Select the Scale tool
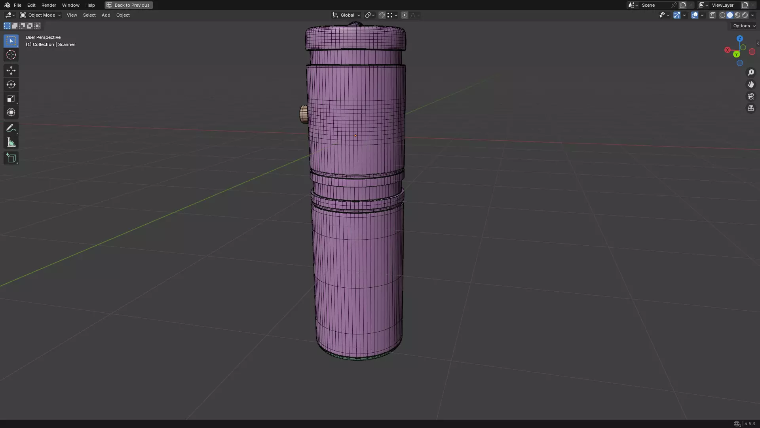The height and width of the screenshot is (428, 760). [11, 98]
